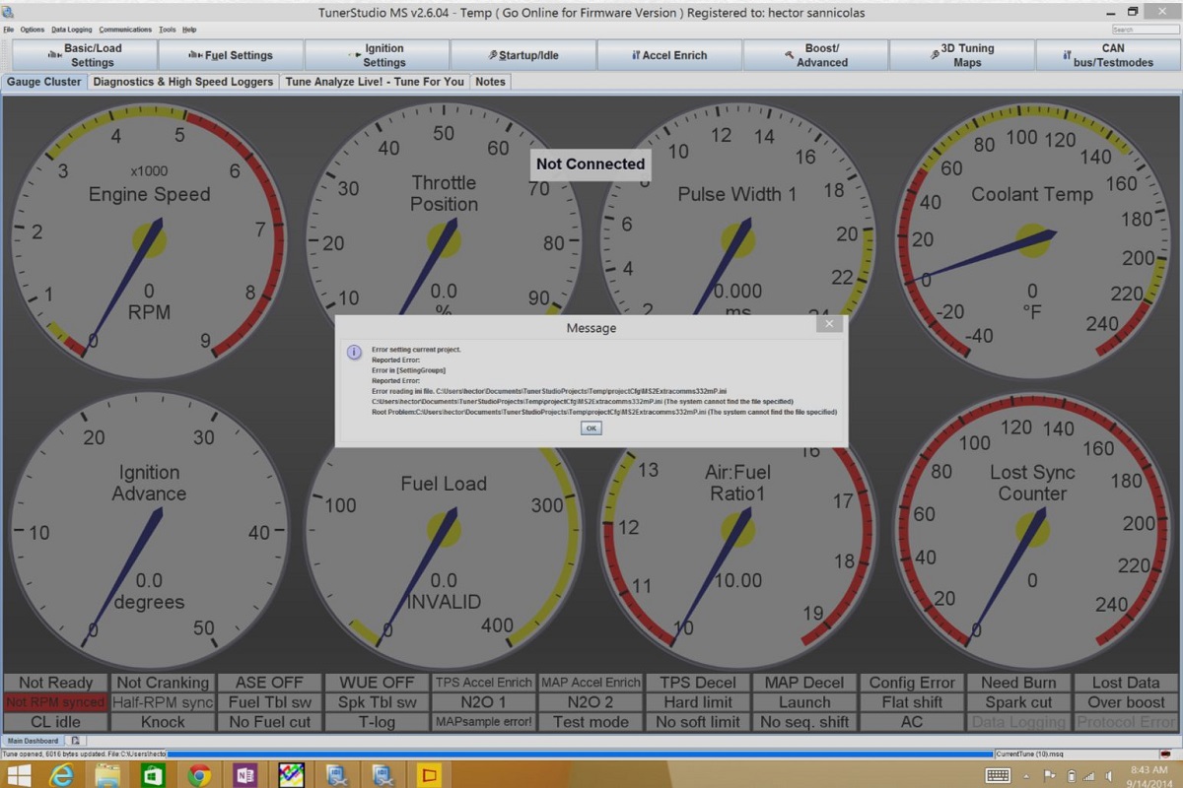1183x788 pixels.
Task: Click the on-screen keyboard tray icon
Action: point(998,775)
